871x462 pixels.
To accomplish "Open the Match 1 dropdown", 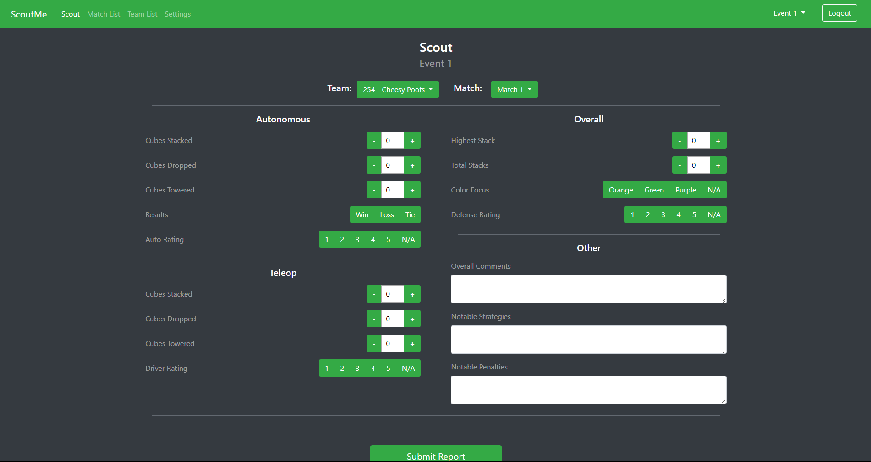I will 514,89.
